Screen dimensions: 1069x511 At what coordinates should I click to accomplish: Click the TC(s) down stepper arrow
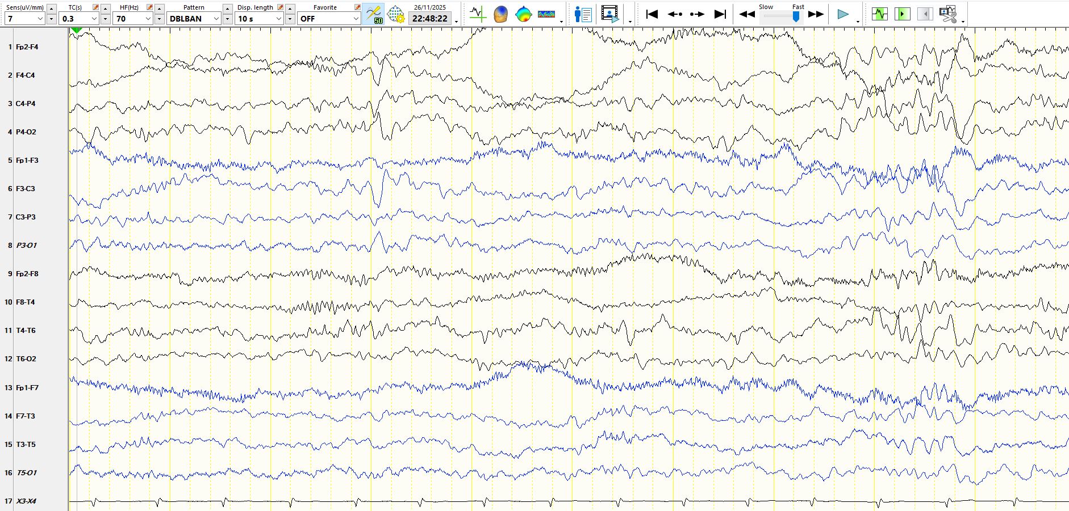click(x=106, y=19)
